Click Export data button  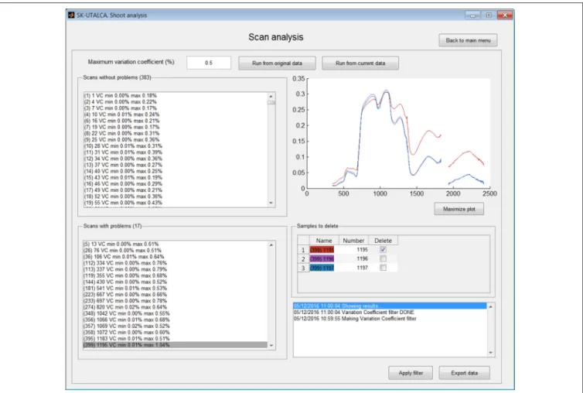coord(464,373)
